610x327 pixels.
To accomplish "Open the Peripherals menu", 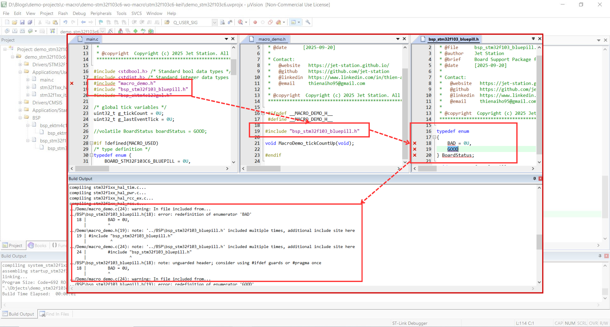I will (101, 13).
